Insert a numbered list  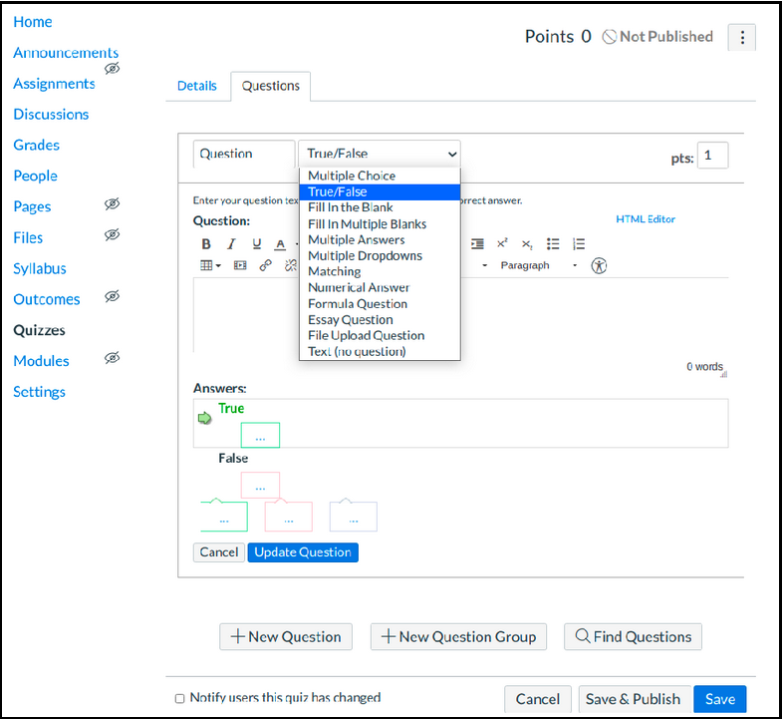[x=579, y=244]
